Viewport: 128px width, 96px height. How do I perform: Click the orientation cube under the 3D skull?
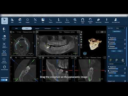(85, 54)
